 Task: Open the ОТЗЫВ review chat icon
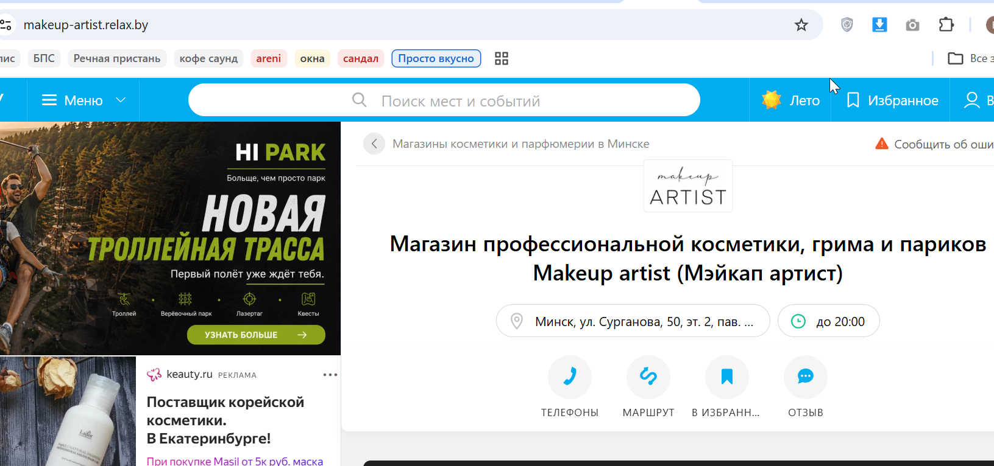[806, 377]
